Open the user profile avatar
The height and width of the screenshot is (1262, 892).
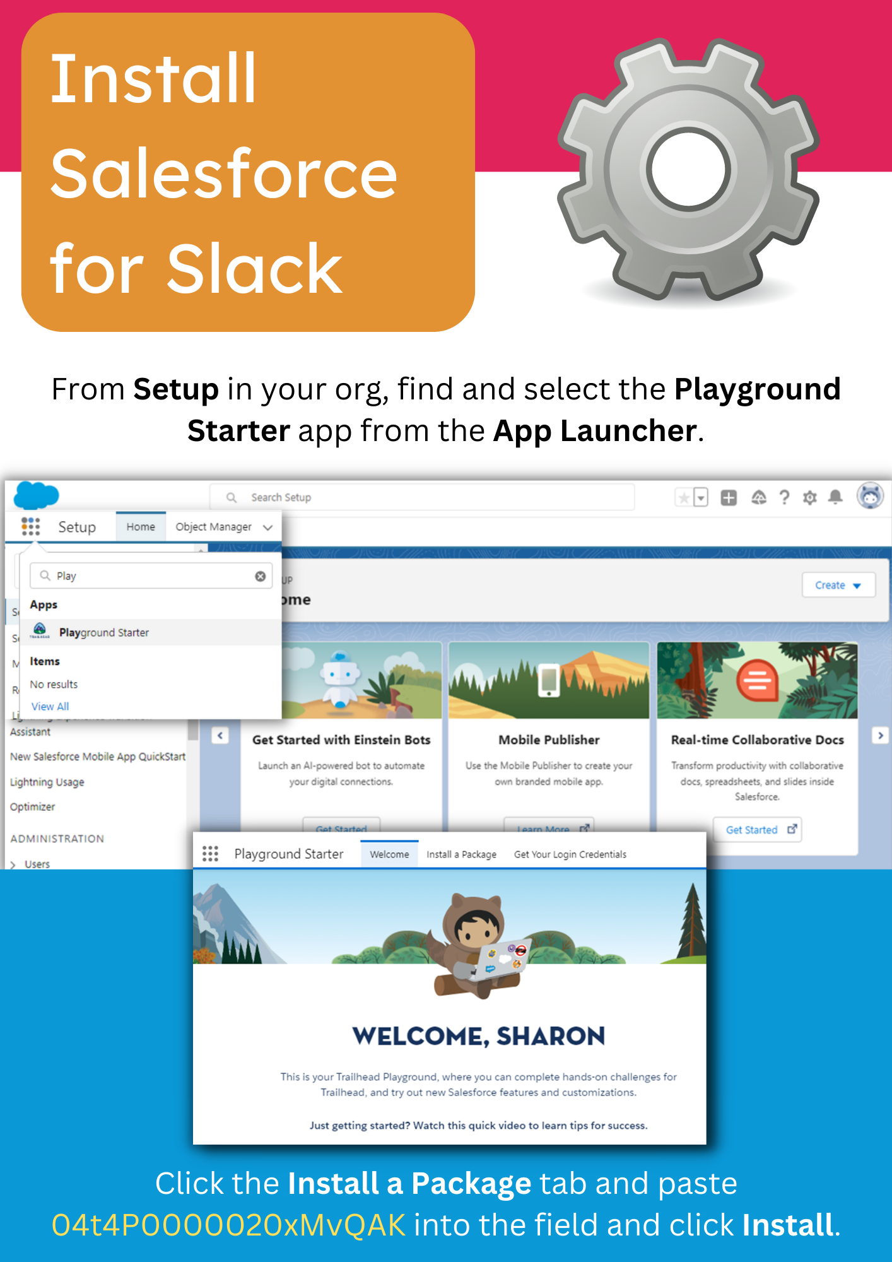870,496
